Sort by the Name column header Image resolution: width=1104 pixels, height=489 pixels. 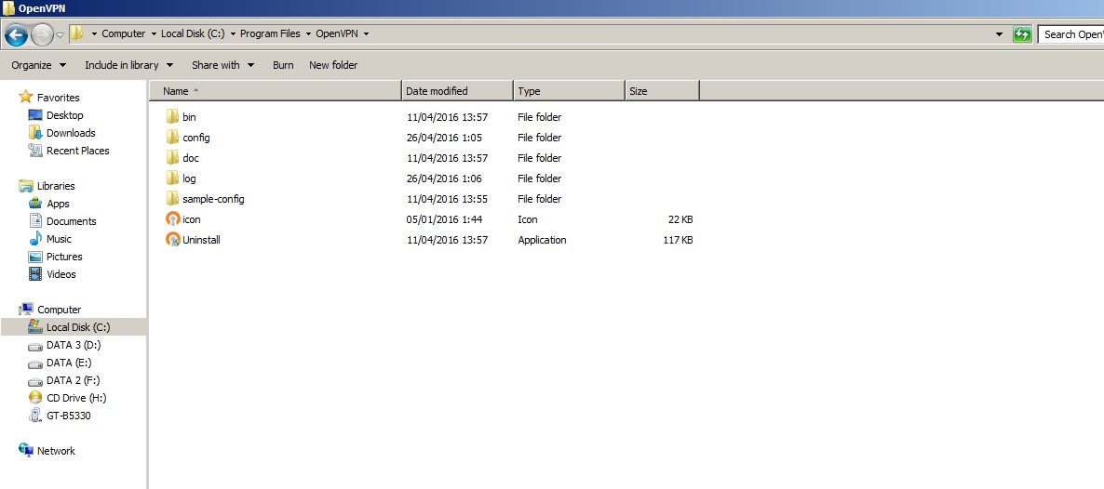click(x=276, y=91)
